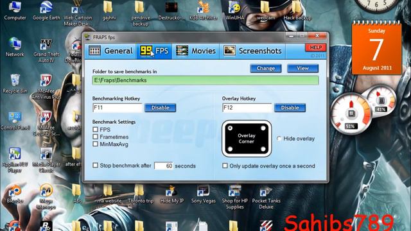This screenshot has width=411, height=231.
Task: Select the WinUHA desktop shortcut
Action: (235, 10)
